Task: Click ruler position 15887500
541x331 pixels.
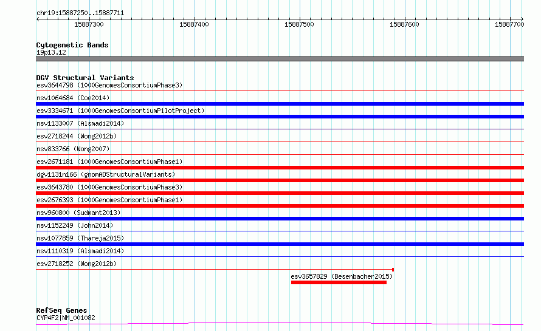Action: pos(299,24)
